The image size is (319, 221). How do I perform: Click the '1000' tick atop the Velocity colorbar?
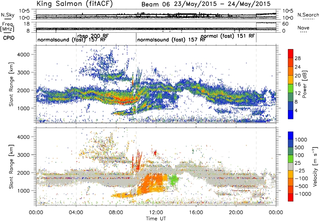301,140
